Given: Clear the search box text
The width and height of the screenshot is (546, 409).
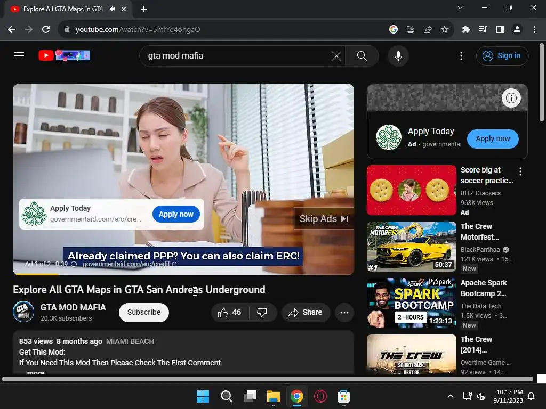Looking at the screenshot, I should pyautogui.click(x=336, y=55).
